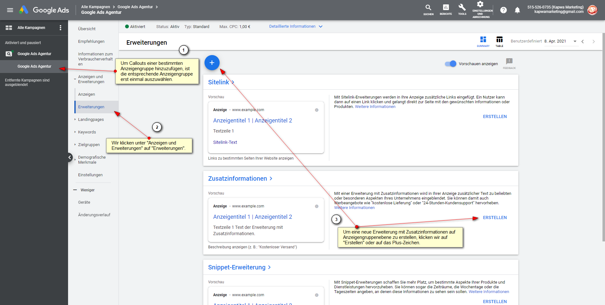This screenshot has height=305, width=605.
Task: Click Erstellen for Sitelink
Action: pyautogui.click(x=495, y=116)
